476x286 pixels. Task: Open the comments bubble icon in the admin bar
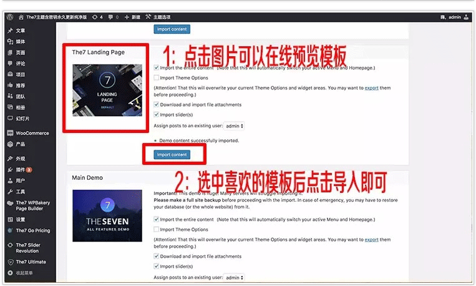[110, 17]
